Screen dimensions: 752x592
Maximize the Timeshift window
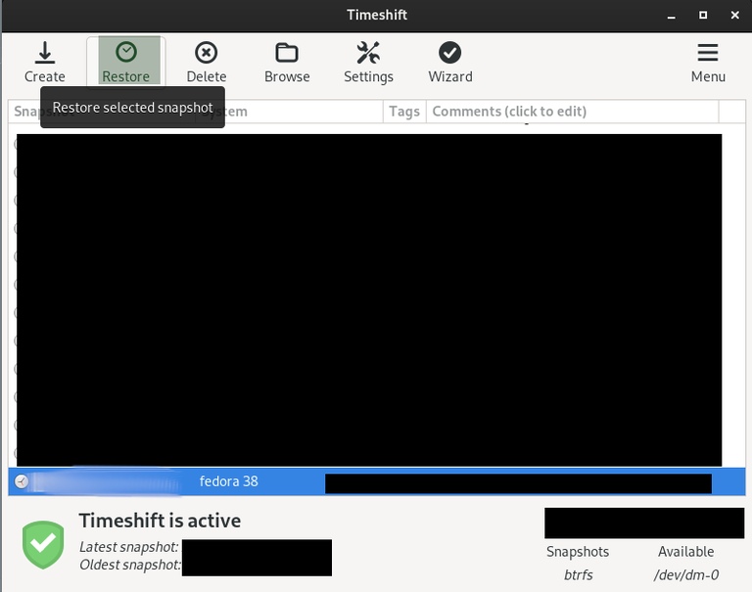click(x=703, y=16)
